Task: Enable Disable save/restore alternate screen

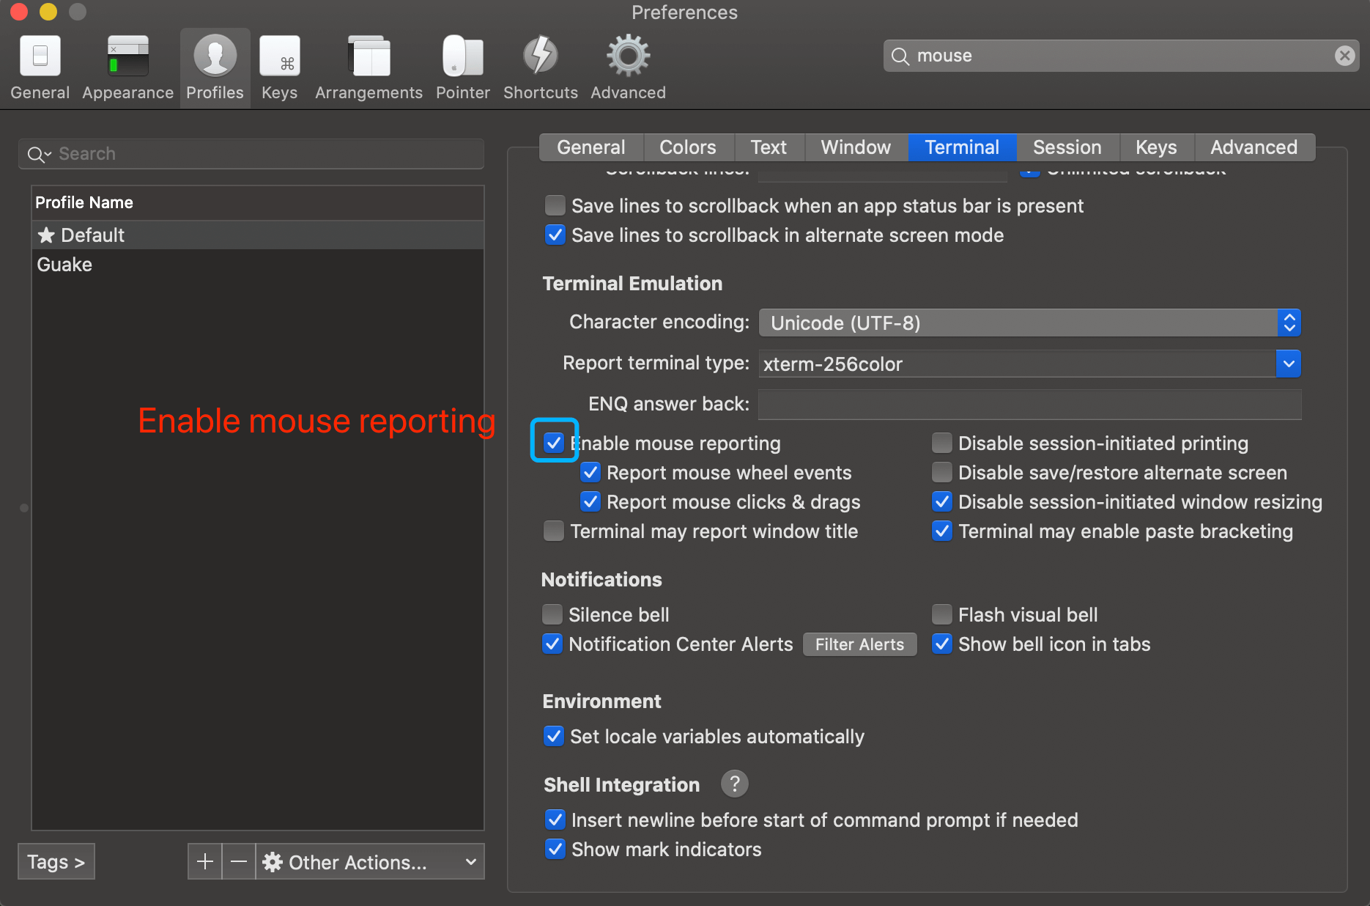Action: pyautogui.click(x=942, y=472)
